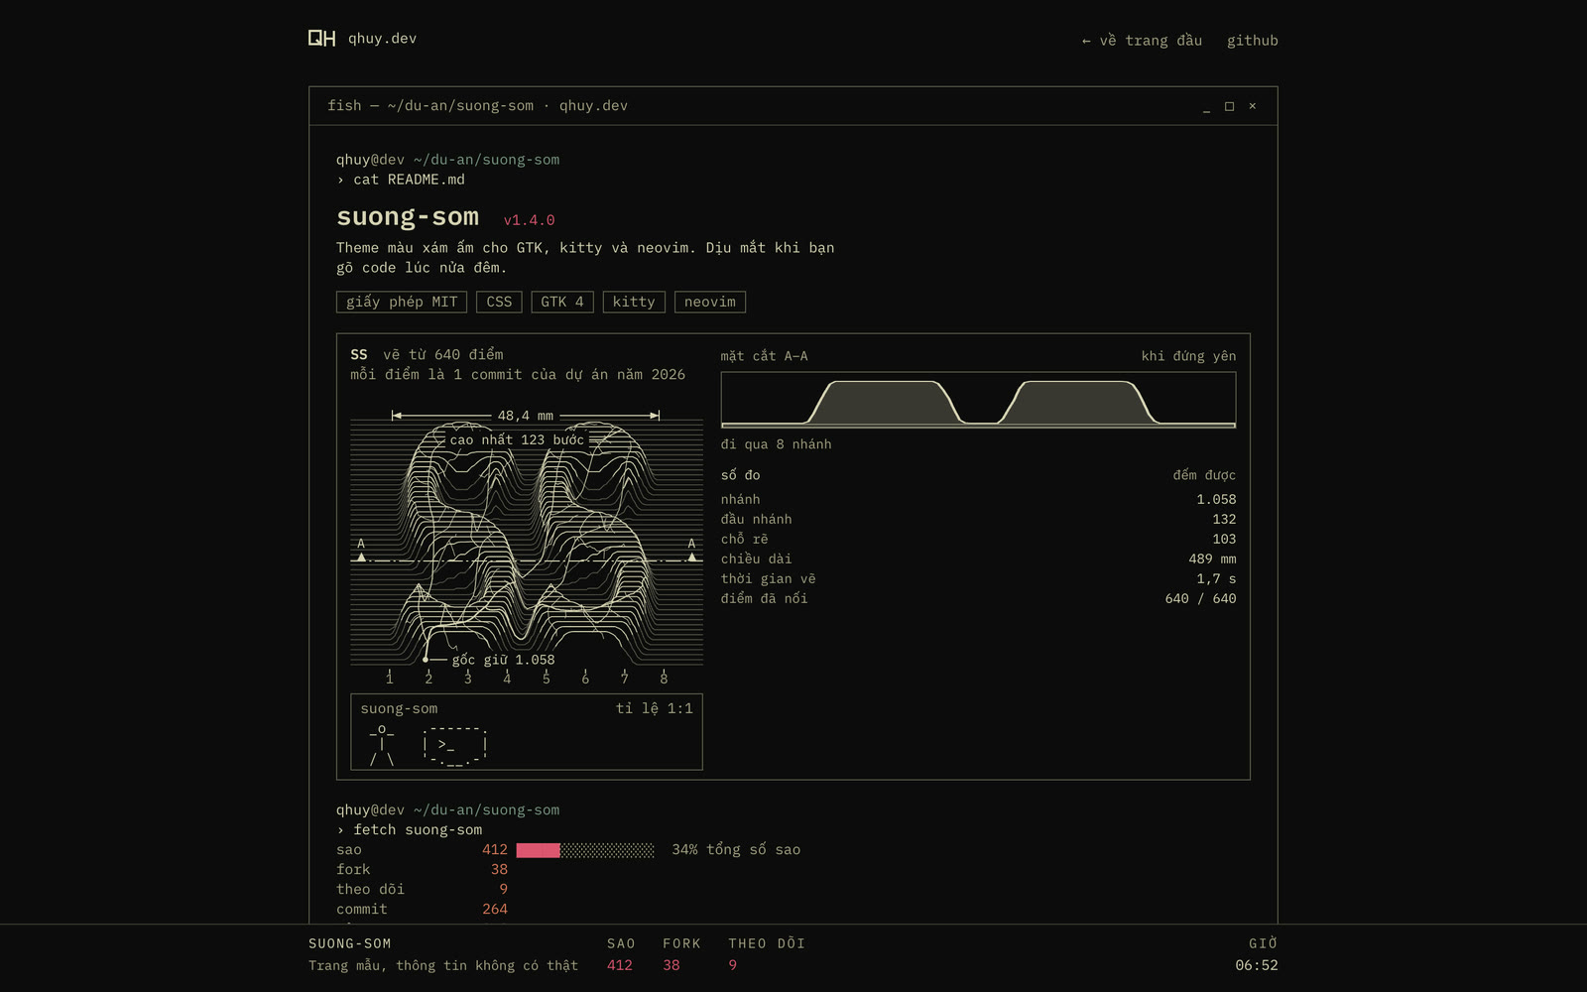Click the gốc giữ 1.058 anchor point
Screen dimensions: 1587x992
point(426,660)
